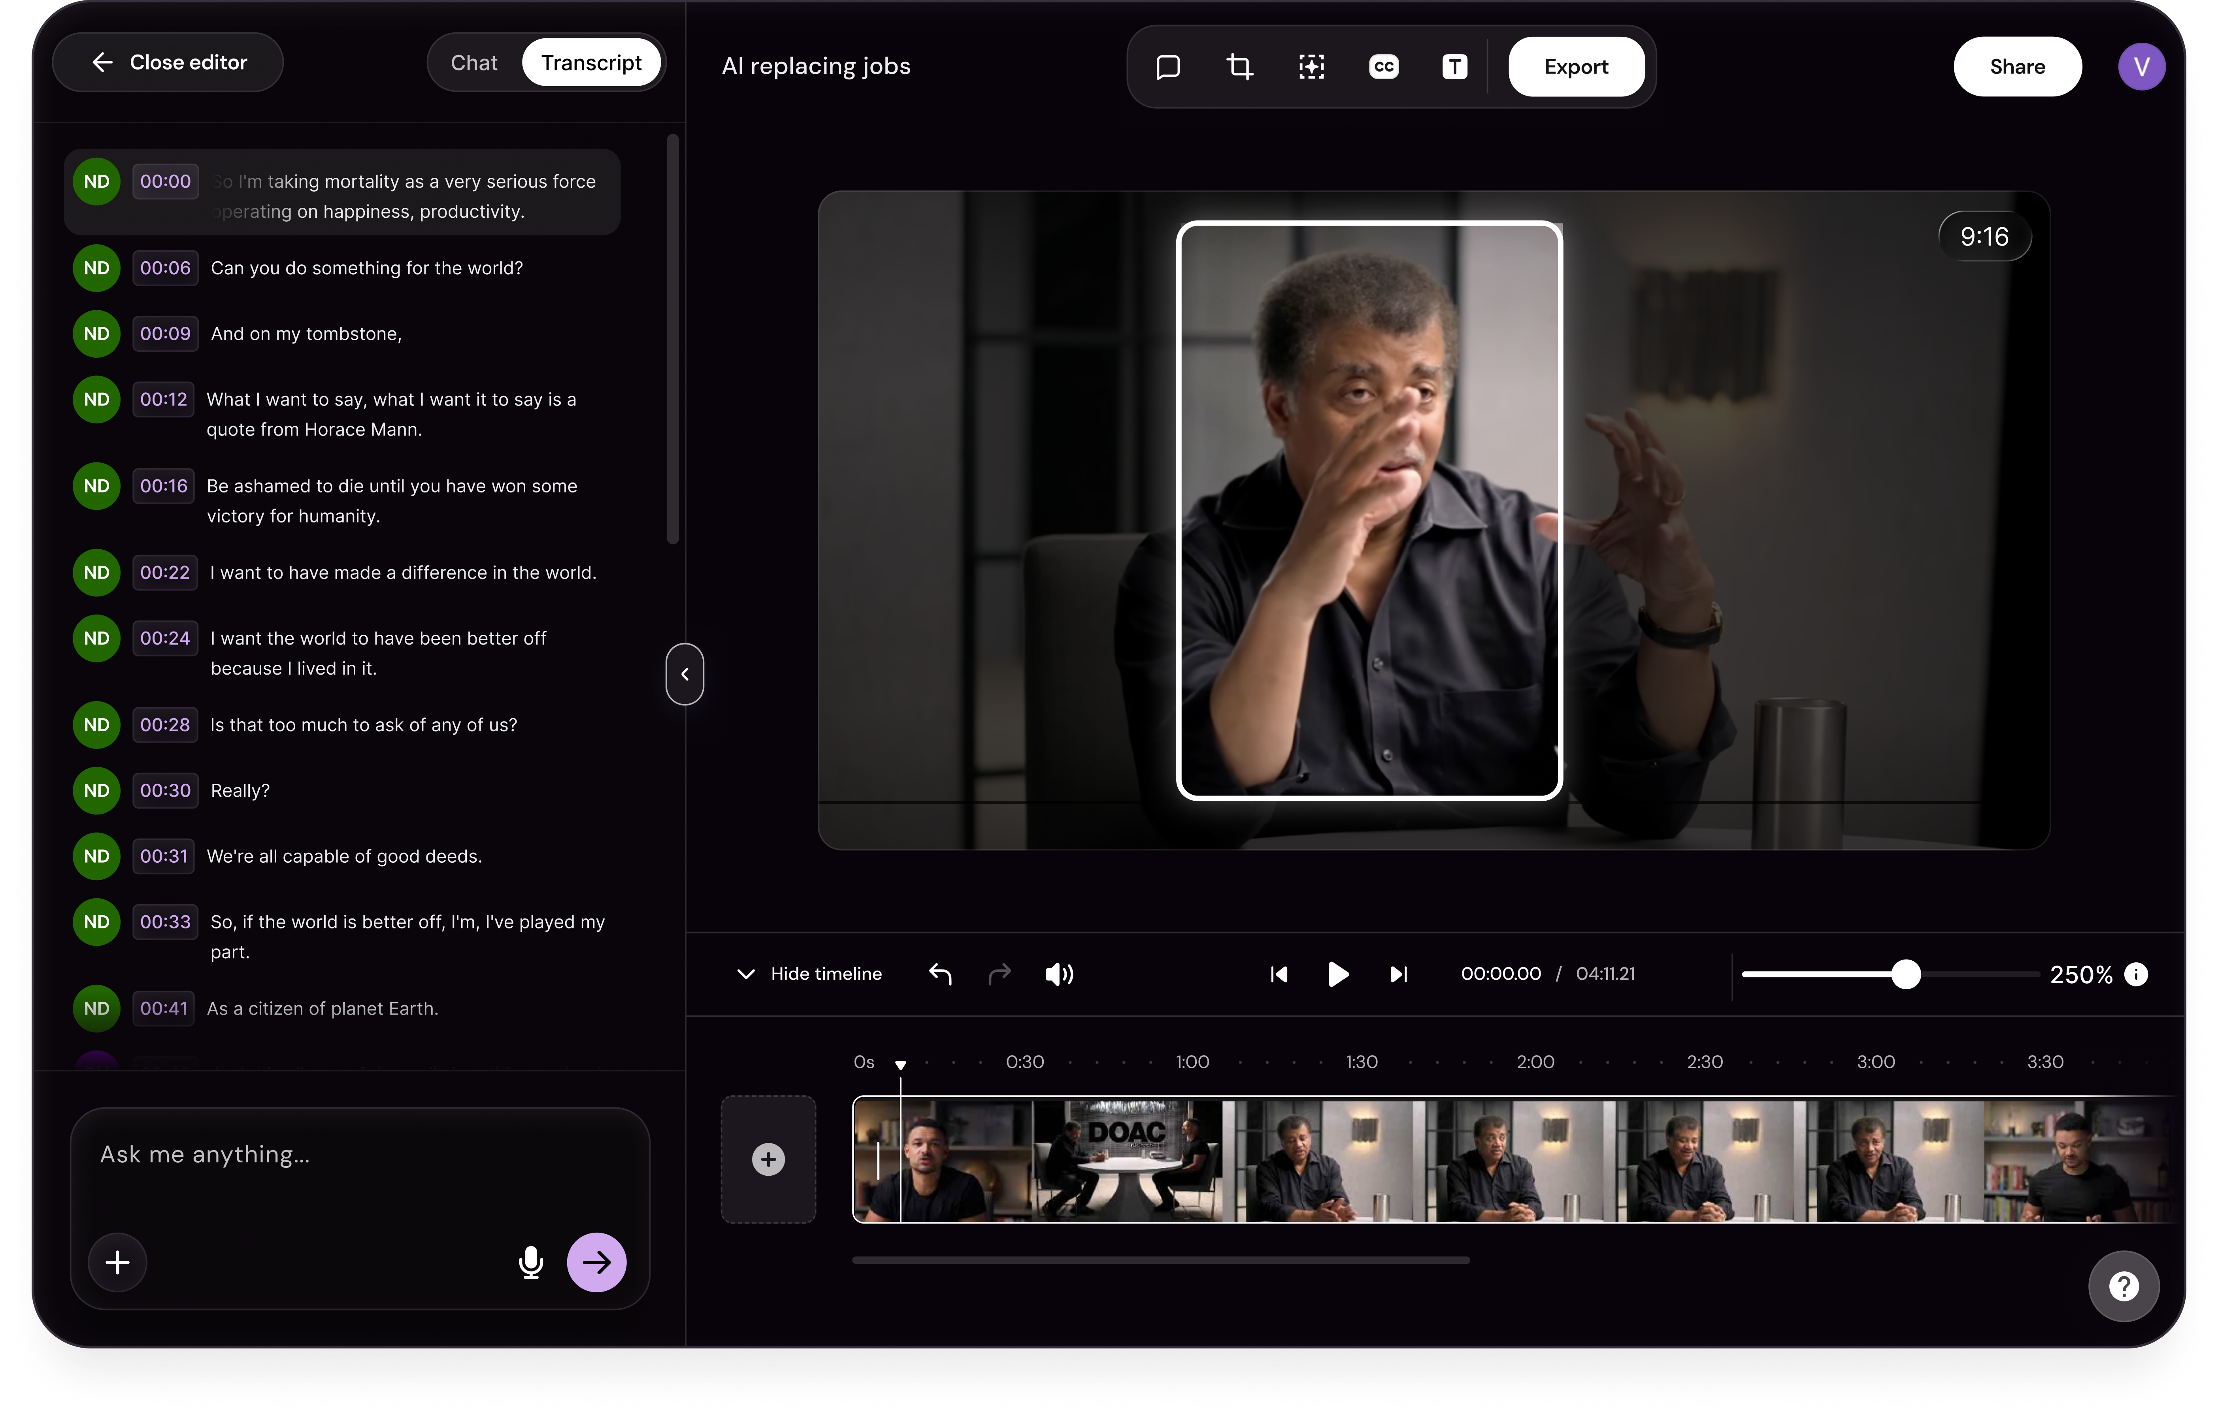Select line 'Really?' in transcript
This screenshot has height=1418, width=2218.
tap(240, 790)
